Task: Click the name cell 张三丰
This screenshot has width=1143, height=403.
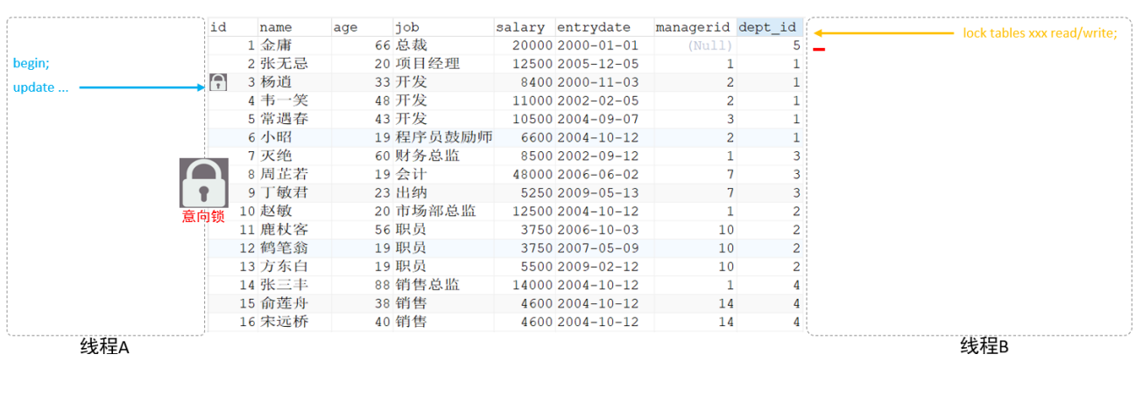Action: click(283, 284)
